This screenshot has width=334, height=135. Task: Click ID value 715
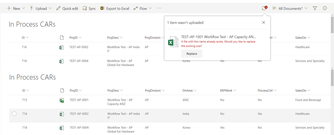point(24,100)
